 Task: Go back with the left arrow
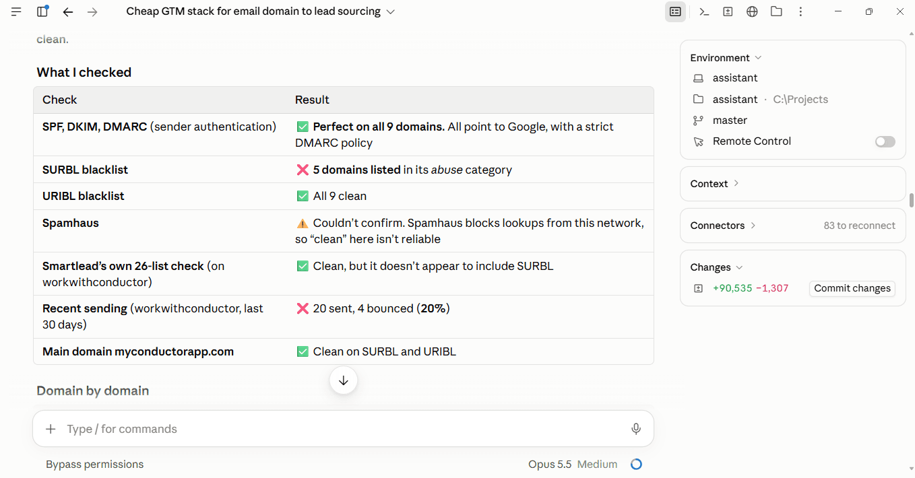click(67, 11)
